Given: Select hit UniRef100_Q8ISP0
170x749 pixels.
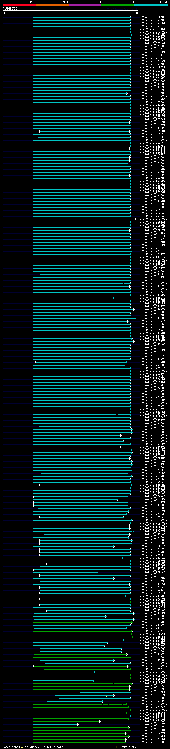Looking at the screenshot, I should 152,105.
